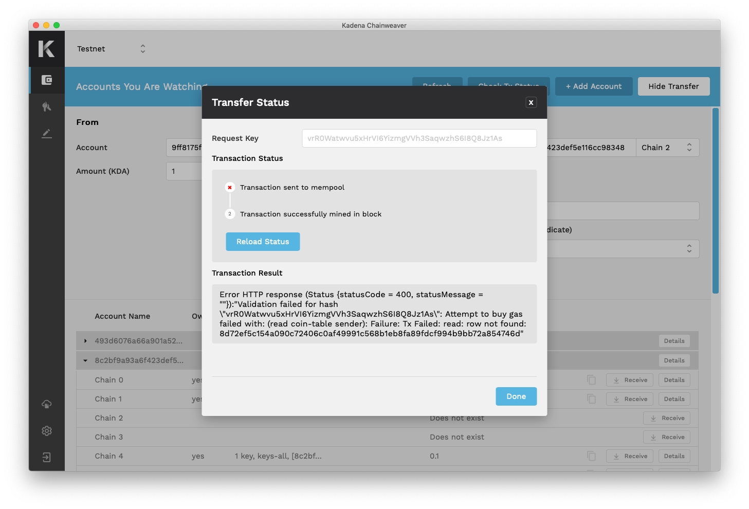Click the logout icon in sidebar
Image resolution: width=749 pixels, height=509 pixels.
point(47,458)
